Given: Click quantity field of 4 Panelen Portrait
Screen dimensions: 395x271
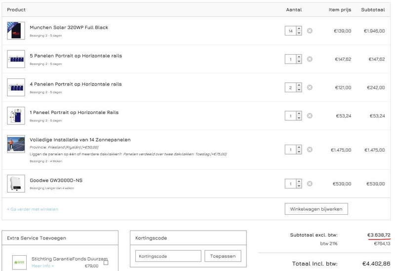Looking at the screenshot, I should pyautogui.click(x=291, y=87).
